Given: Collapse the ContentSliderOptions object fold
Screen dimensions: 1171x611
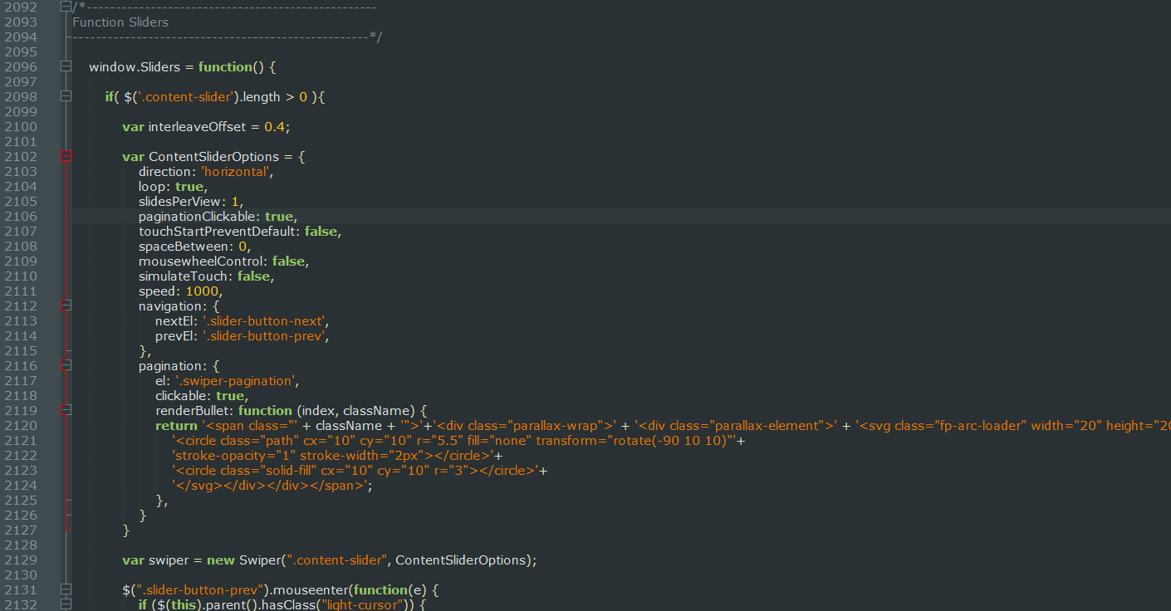Looking at the screenshot, I should pos(66,157).
